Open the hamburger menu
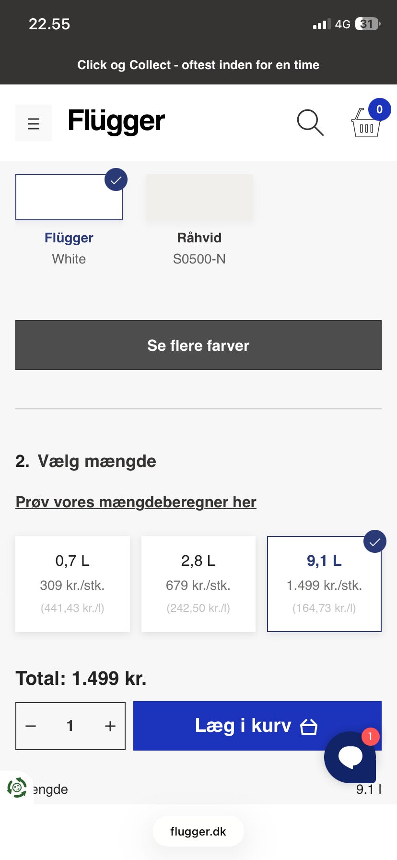The image size is (397, 860). coord(34,123)
